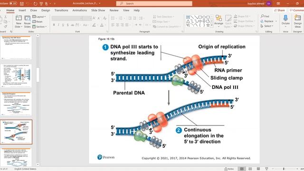Click the Redo/Repeat icon in quick access

[35, 3]
